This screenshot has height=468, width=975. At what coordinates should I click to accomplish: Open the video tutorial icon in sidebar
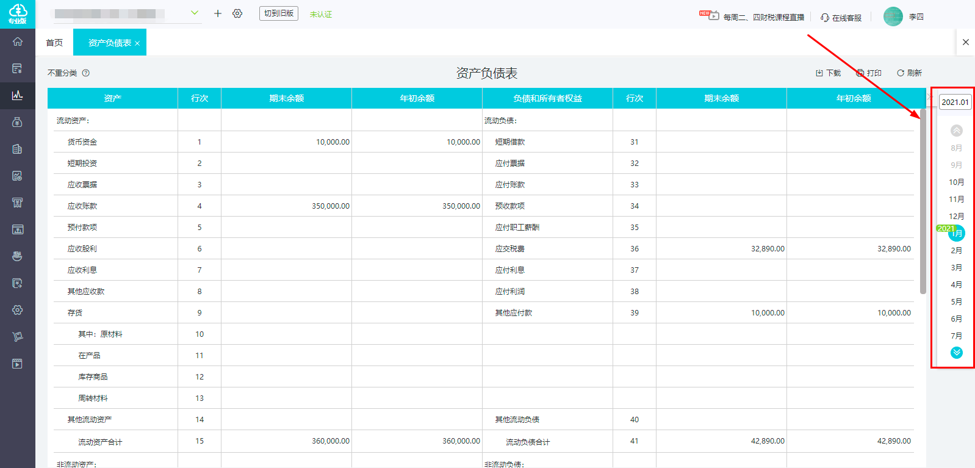click(18, 364)
